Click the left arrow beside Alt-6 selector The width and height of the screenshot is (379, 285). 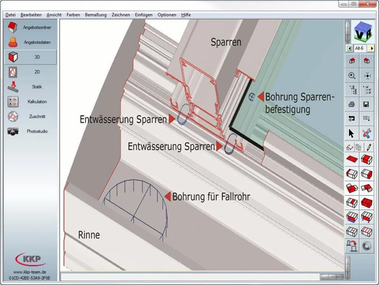pos(349,48)
